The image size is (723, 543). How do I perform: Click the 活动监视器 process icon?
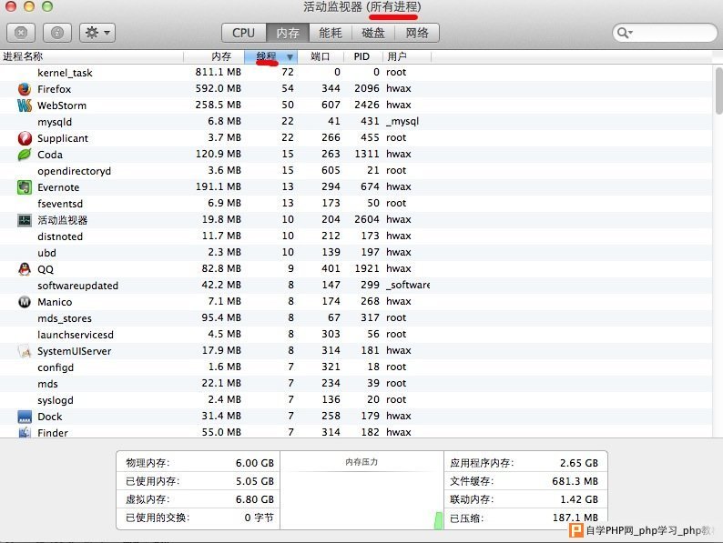click(x=25, y=220)
